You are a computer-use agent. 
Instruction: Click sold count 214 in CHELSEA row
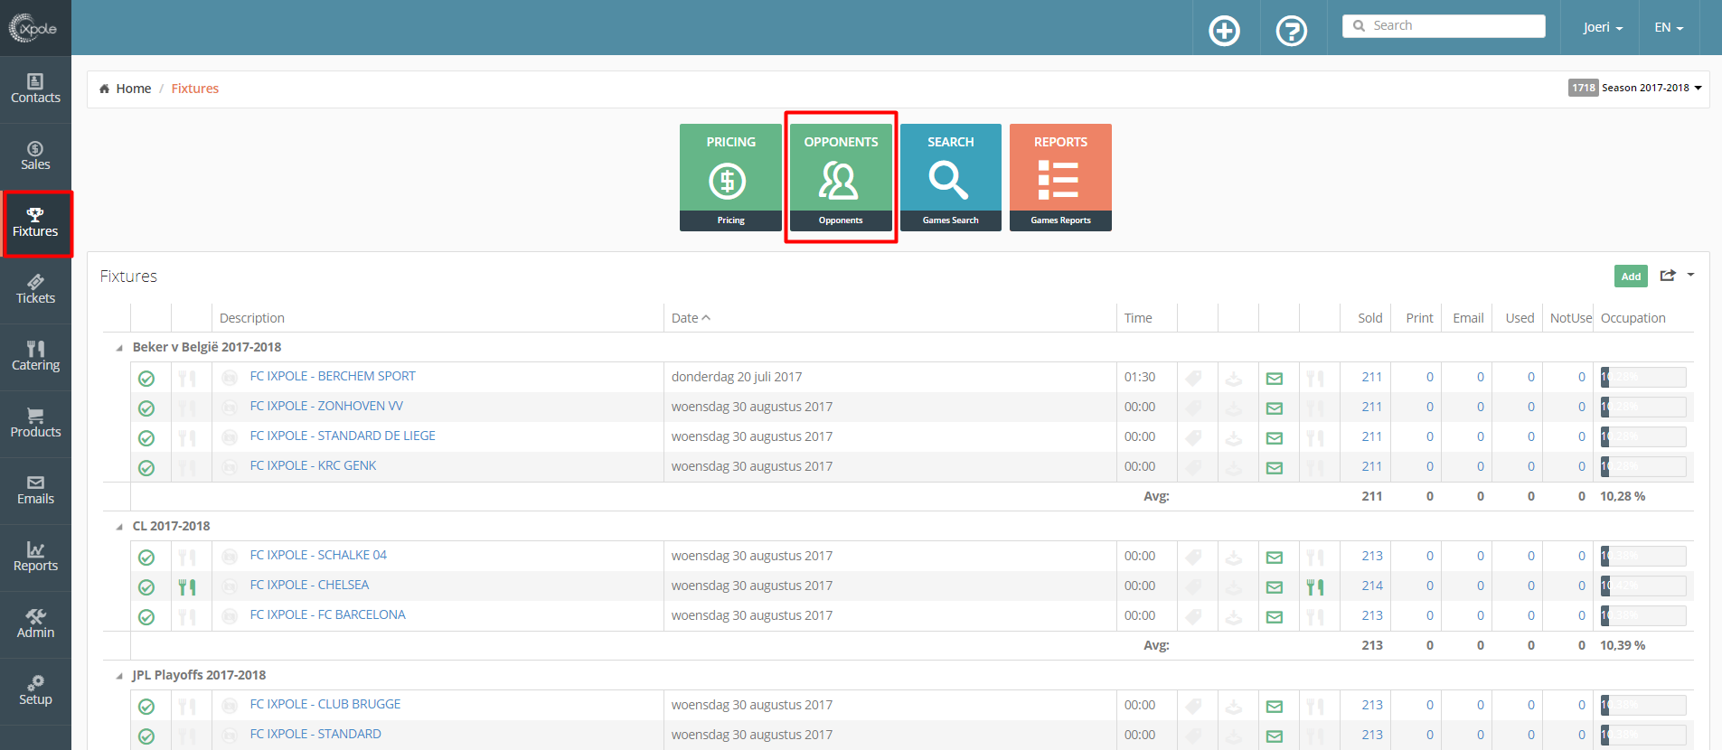(1371, 586)
